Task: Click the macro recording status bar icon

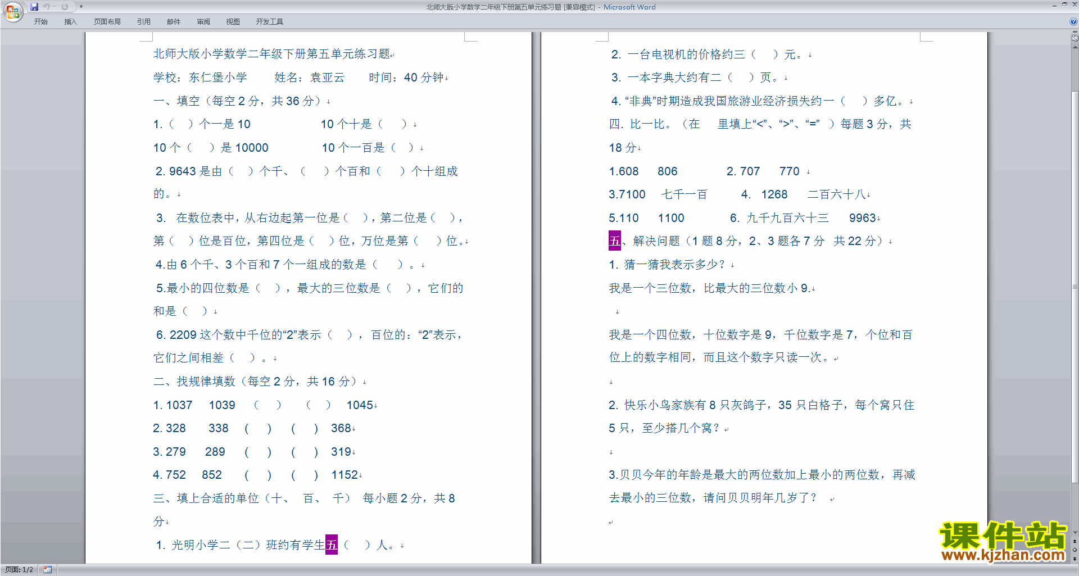Action: pyautogui.click(x=47, y=570)
